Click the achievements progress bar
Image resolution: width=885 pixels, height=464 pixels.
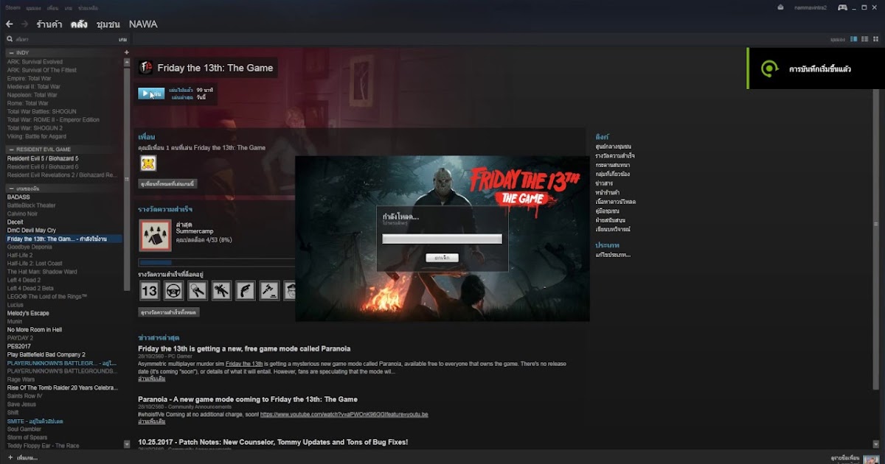(216, 262)
